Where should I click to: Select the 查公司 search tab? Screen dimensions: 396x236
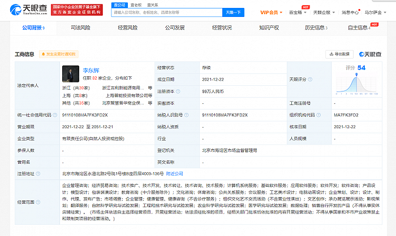click(x=119, y=5)
